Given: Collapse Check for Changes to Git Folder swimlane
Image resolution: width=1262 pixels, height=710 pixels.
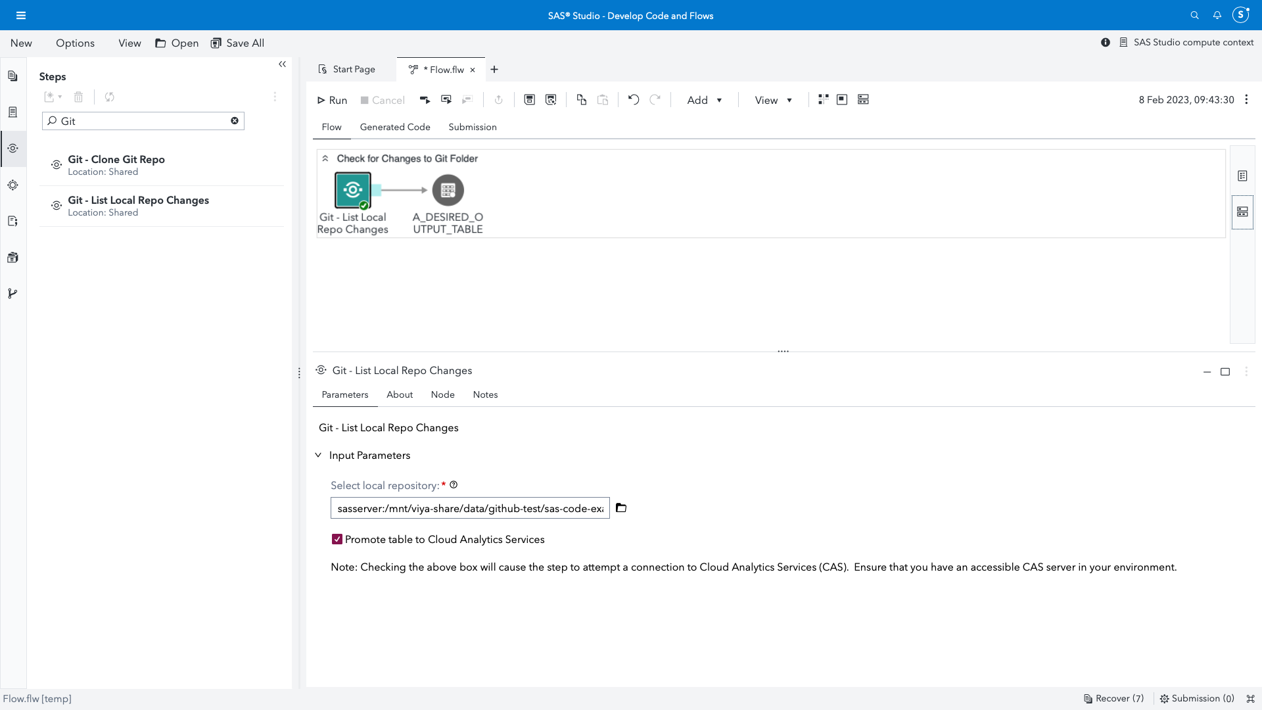Looking at the screenshot, I should tap(325, 158).
